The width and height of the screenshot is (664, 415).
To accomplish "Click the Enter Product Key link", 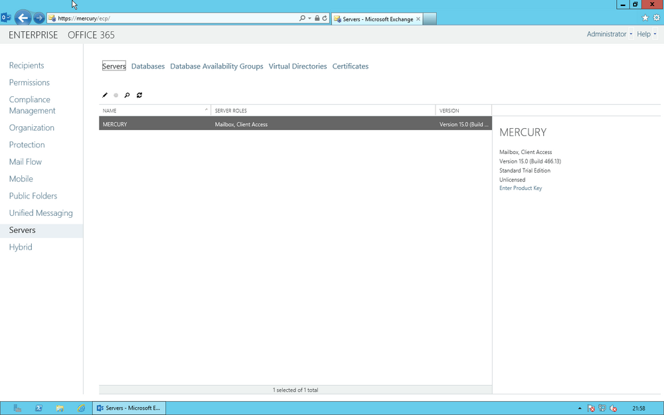I will 521,188.
